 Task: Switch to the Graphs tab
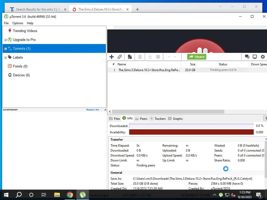coord(175,118)
